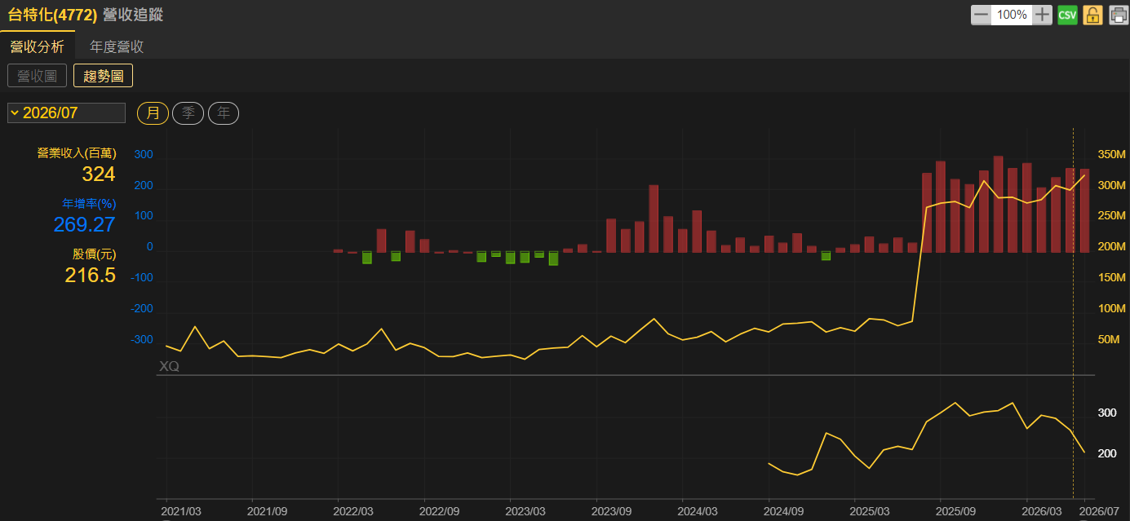Click the 2024/09 x-axis date label

(x=784, y=511)
